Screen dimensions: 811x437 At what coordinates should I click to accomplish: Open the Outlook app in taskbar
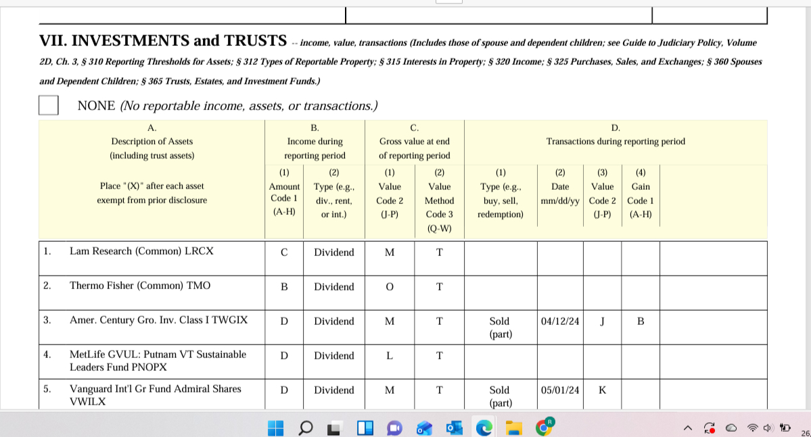tap(454, 428)
